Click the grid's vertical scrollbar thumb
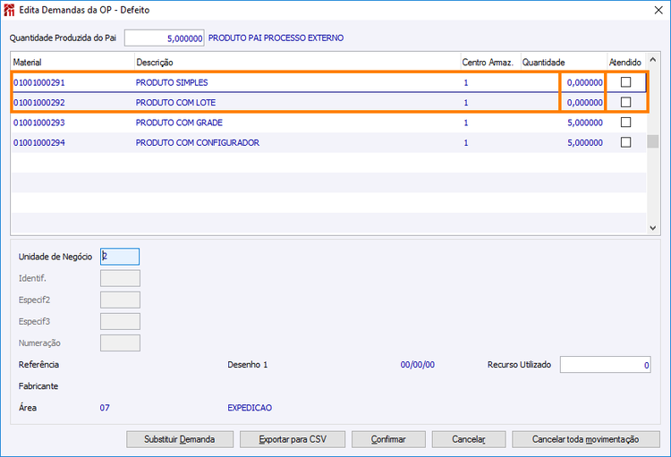 click(652, 141)
